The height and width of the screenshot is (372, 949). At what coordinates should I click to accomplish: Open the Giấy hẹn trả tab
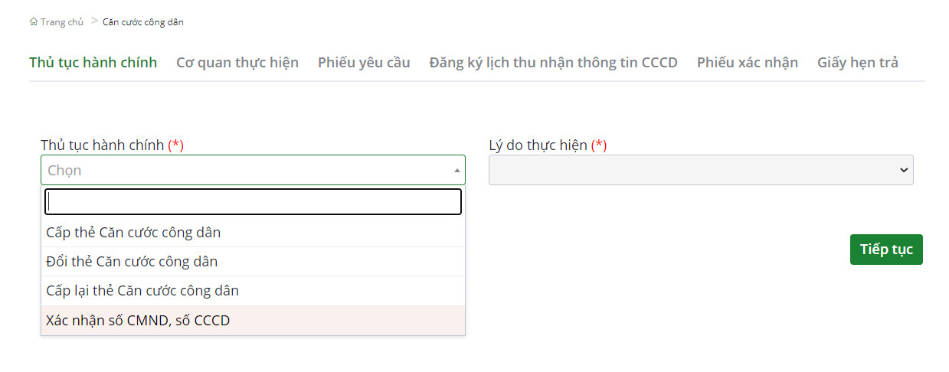[858, 63]
